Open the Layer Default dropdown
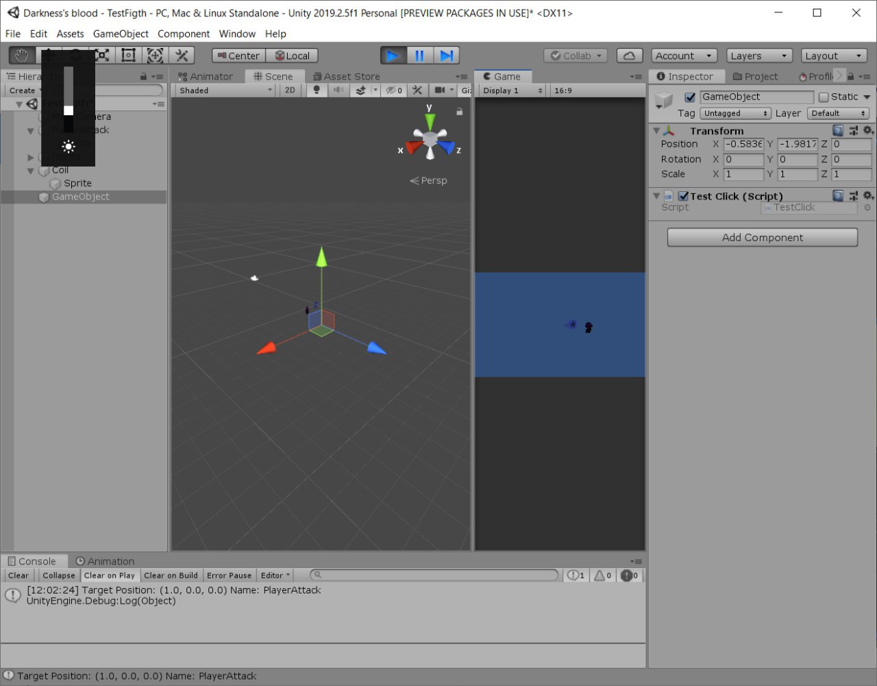 (839, 113)
